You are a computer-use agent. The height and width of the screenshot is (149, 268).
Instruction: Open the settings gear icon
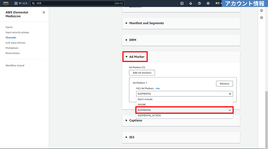pos(208,3)
